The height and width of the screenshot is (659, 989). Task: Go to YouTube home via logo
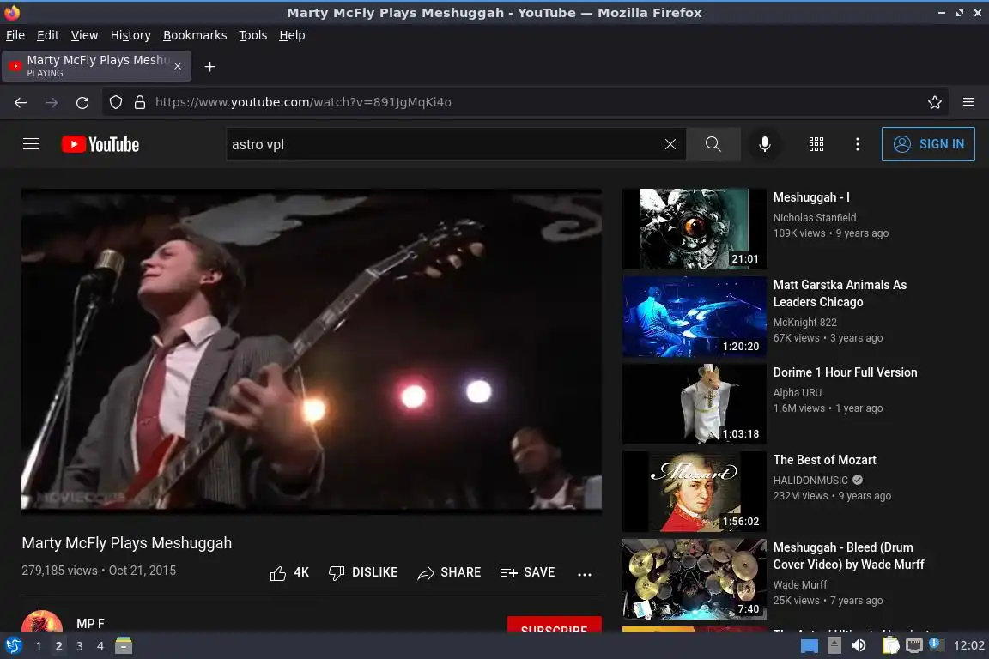100,144
